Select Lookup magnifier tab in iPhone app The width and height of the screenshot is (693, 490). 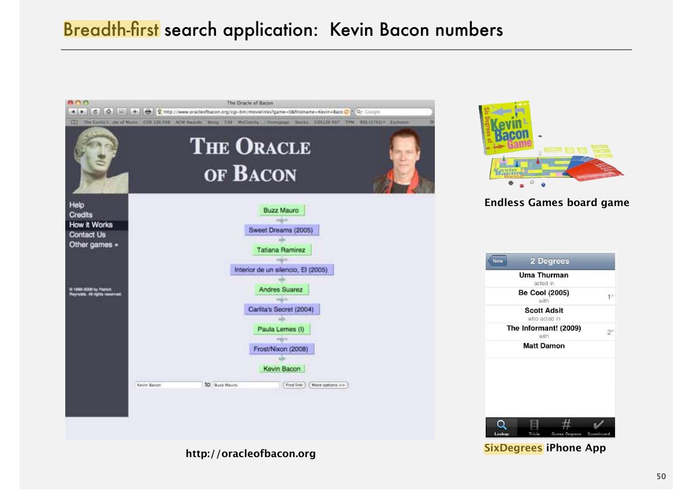click(x=502, y=427)
